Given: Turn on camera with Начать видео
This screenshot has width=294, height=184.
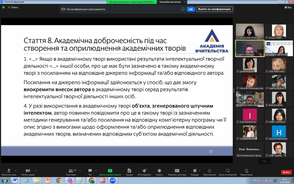Looking at the screenshot, I should 28,171.
